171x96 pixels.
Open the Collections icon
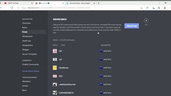click(x=159, y=8)
